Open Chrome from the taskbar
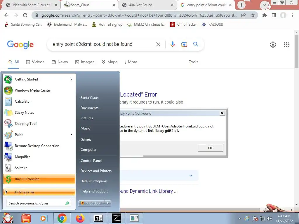The height and width of the screenshot is (224, 299). (x=62, y=218)
